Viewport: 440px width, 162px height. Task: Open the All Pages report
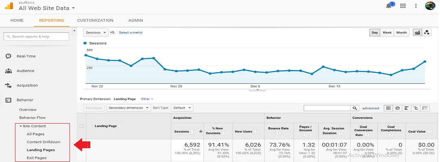tap(35, 134)
